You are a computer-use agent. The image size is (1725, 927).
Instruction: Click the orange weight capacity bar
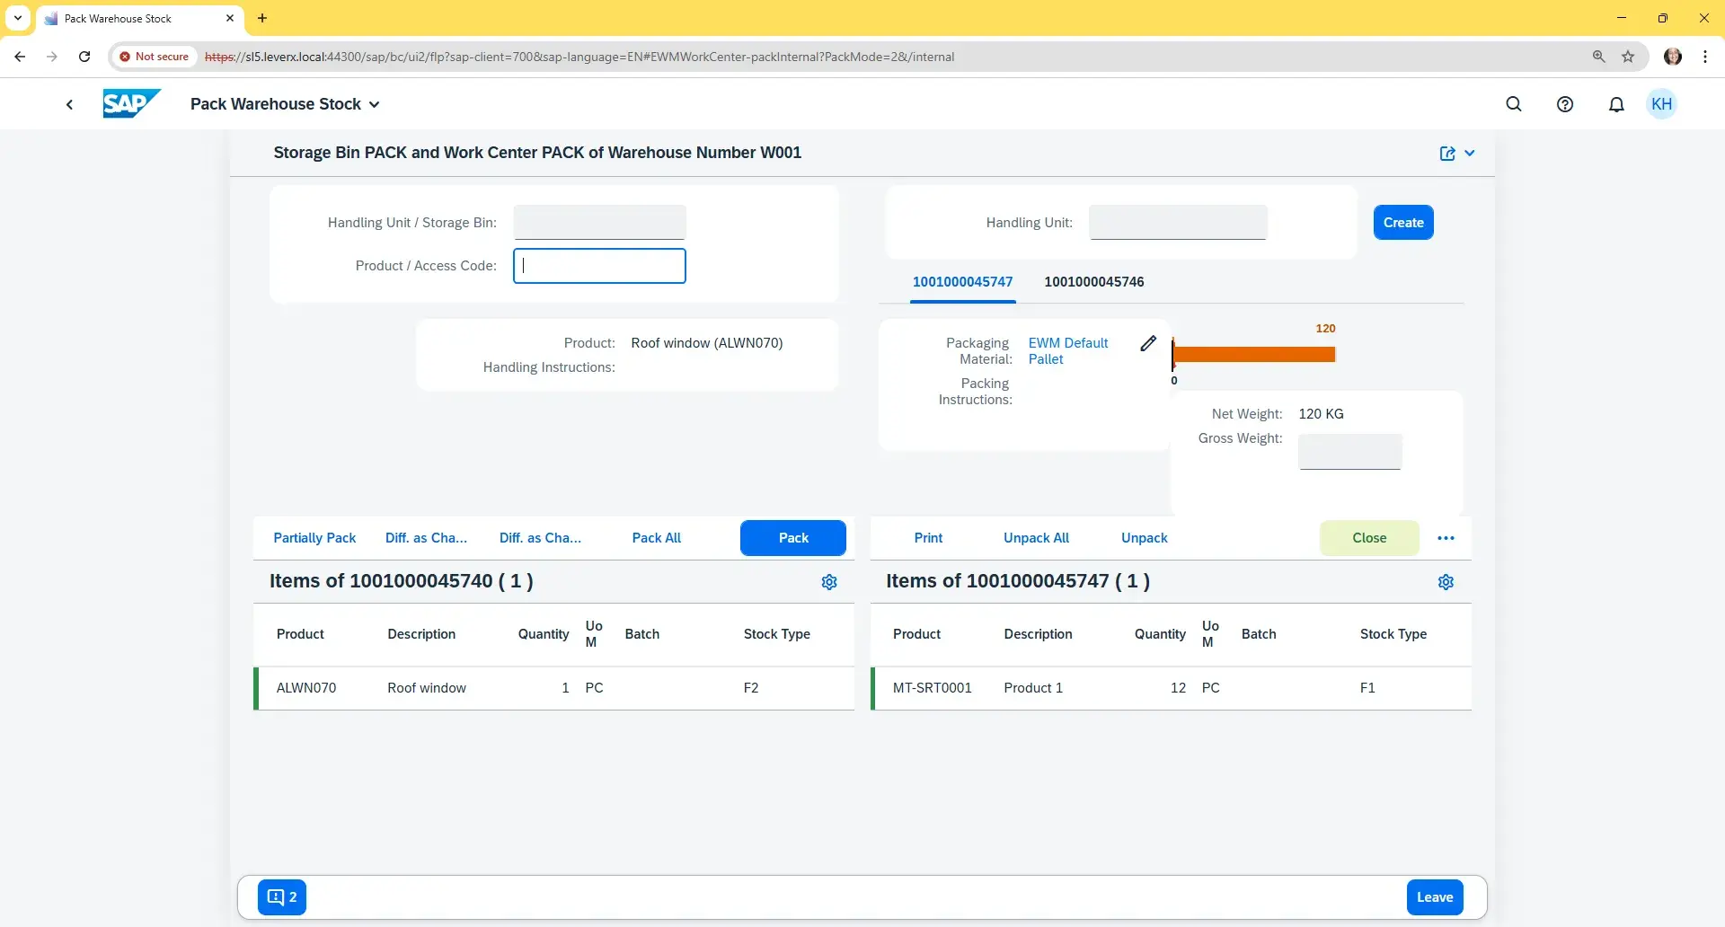tap(1253, 354)
